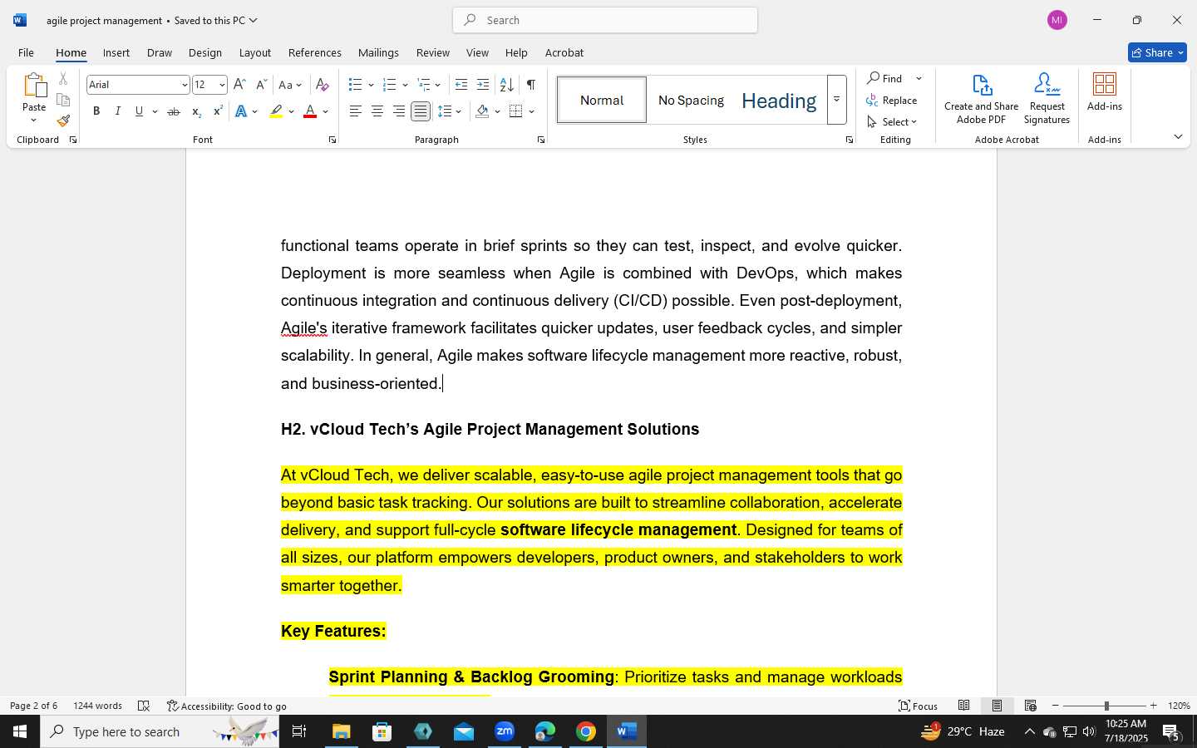Screen dimensions: 1197x748
Task: Select Print Layout view
Action: pos(997,706)
